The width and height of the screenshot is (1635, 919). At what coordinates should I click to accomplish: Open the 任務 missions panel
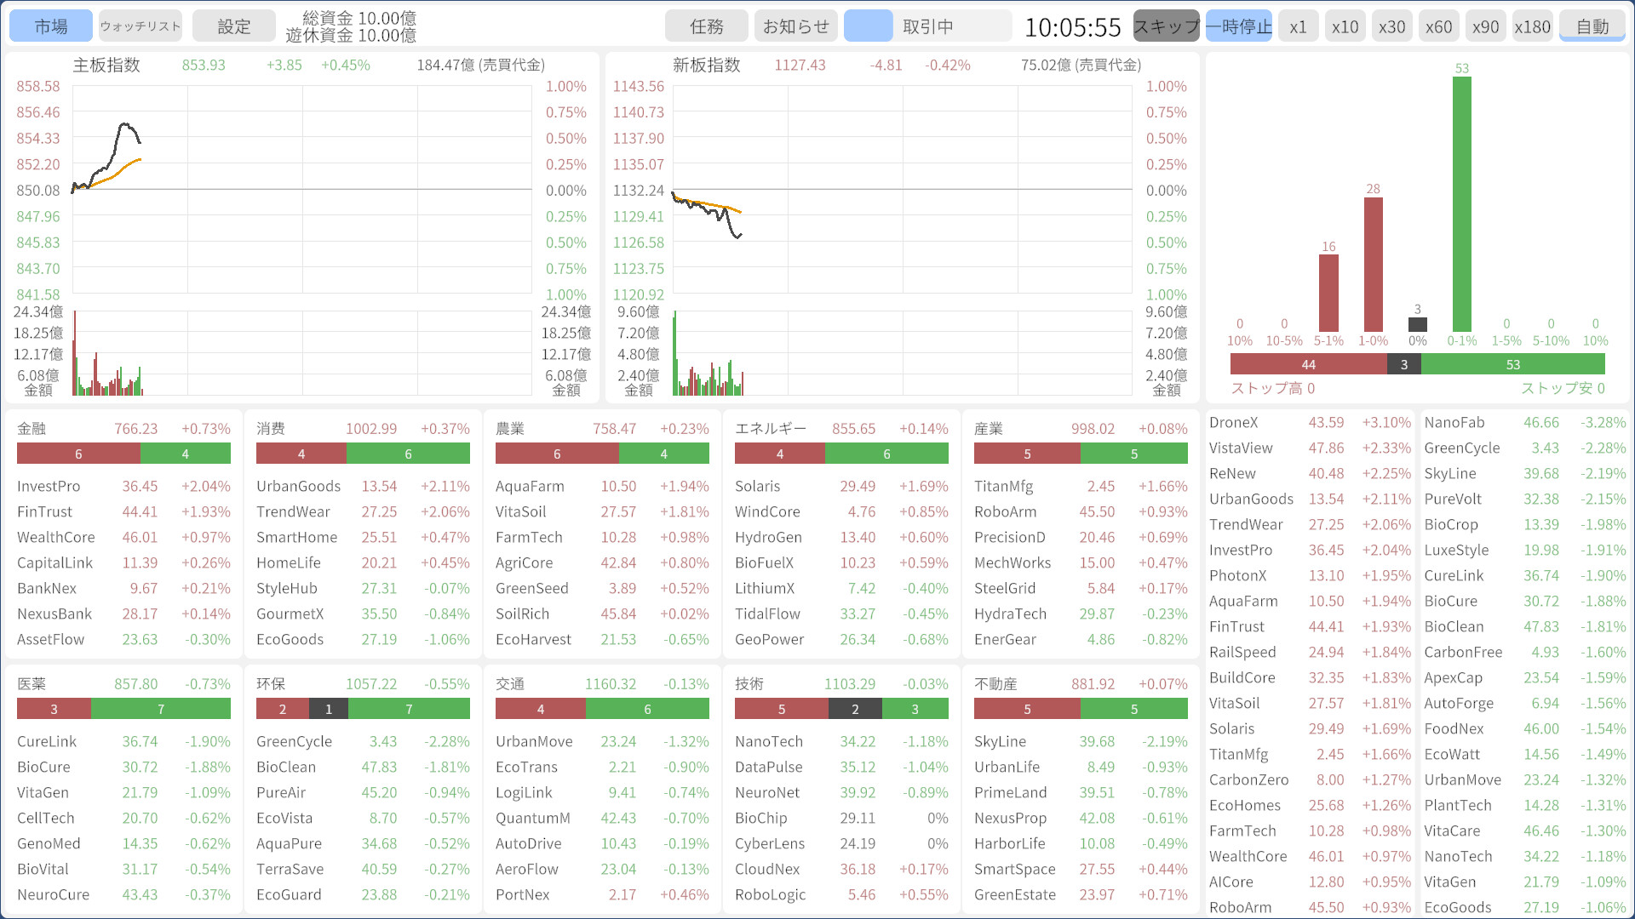point(706,26)
